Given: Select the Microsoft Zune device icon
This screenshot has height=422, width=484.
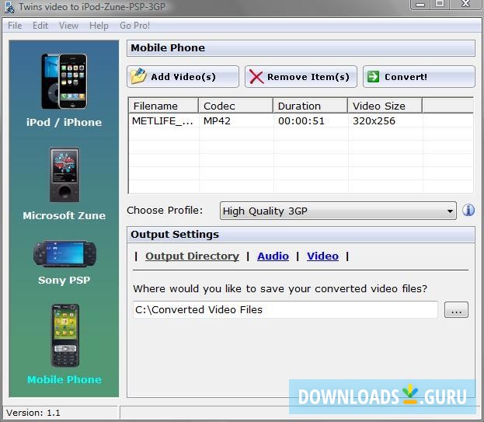Looking at the screenshot, I should pos(64,175).
